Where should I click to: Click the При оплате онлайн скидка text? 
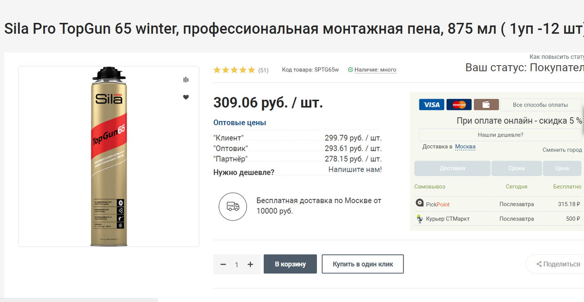519,121
